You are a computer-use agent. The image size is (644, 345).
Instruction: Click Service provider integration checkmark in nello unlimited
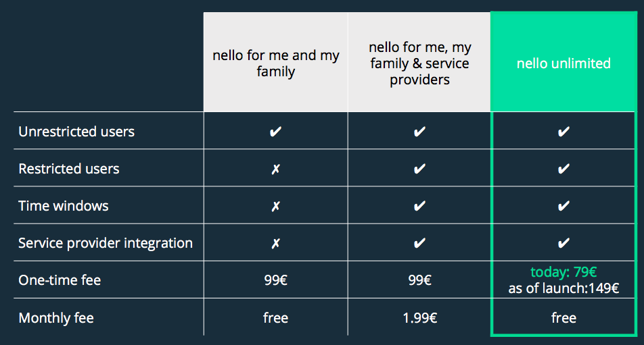563,243
